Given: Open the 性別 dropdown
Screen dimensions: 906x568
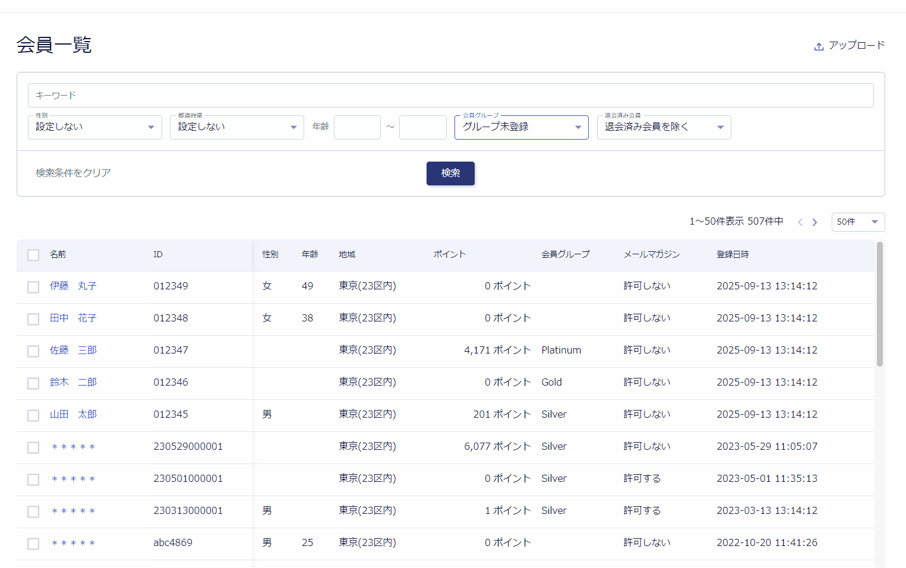Looking at the screenshot, I should tap(95, 127).
